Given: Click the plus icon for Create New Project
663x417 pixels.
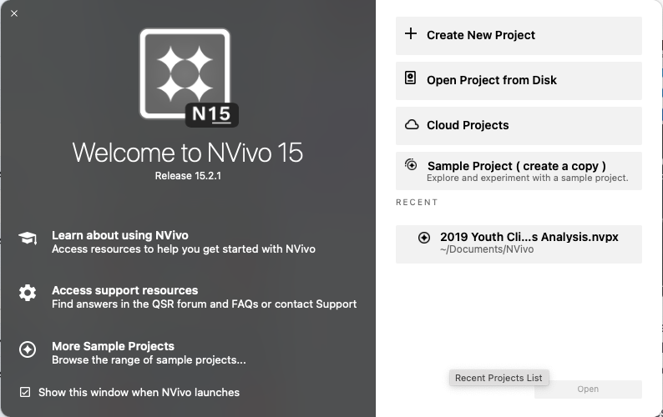Looking at the screenshot, I should tap(410, 34).
